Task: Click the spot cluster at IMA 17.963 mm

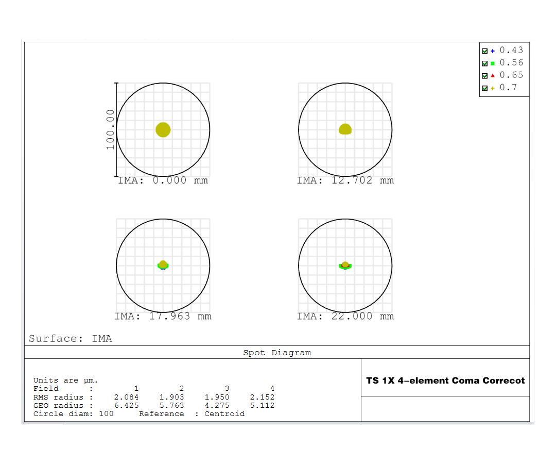Action: [163, 265]
